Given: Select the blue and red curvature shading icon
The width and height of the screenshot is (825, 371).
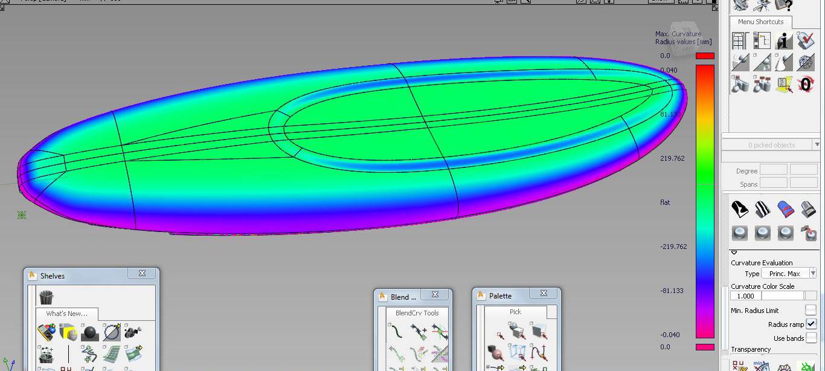Looking at the screenshot, I should pyautogui.click(x=785, y=209).
